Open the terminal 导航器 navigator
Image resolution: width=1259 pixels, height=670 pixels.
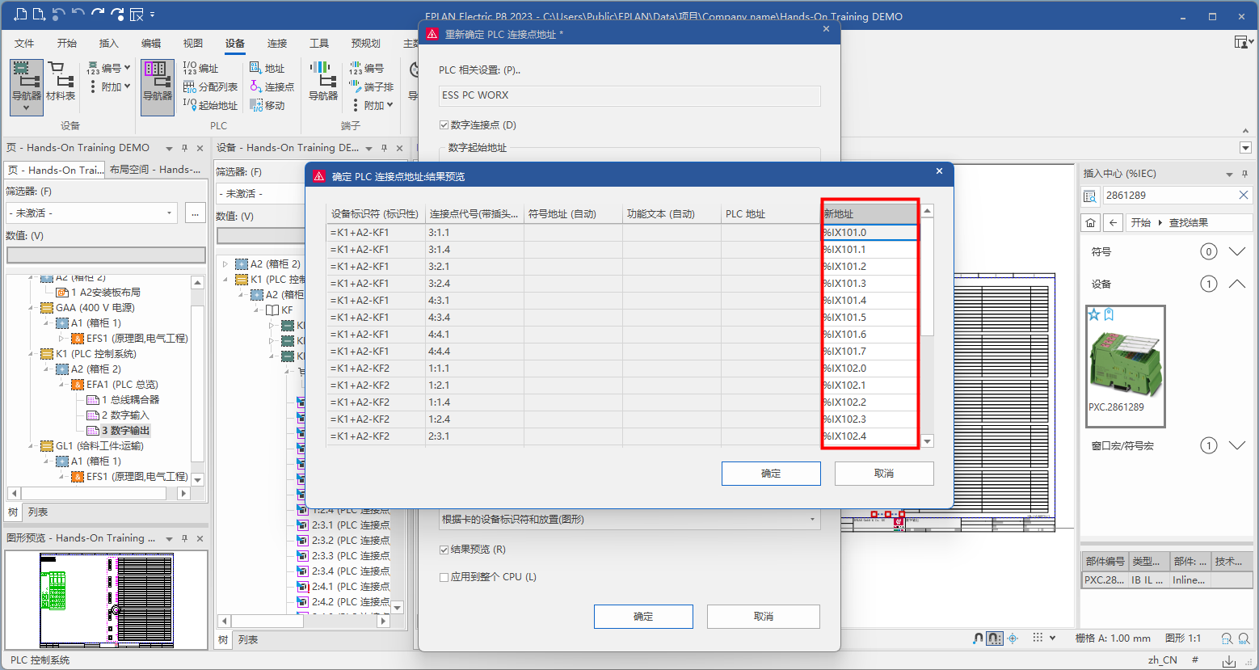(x=323, y=81)
